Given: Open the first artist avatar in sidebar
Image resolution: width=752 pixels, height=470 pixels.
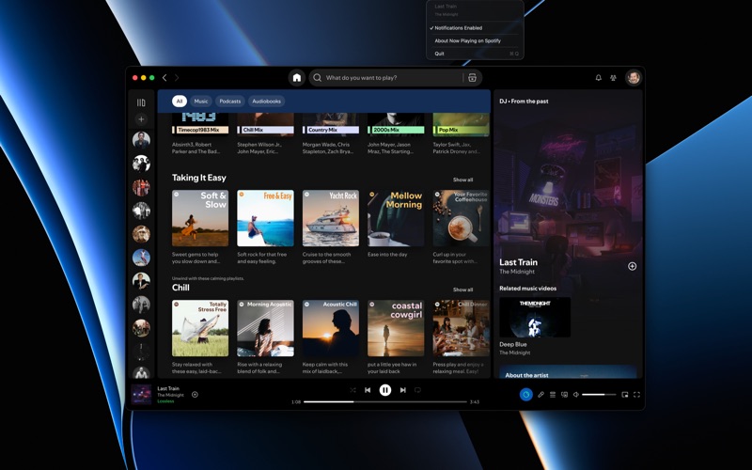Looking at the screenshot, I should [x=141, y=140].
